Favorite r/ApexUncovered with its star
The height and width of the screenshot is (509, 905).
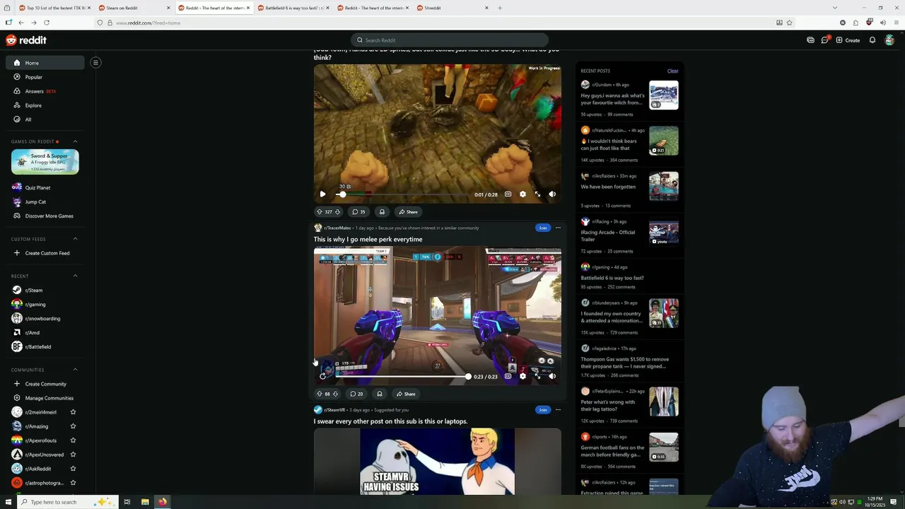(73, 455)
